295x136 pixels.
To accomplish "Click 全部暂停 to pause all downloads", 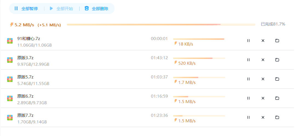I will (x=26, y=8).
